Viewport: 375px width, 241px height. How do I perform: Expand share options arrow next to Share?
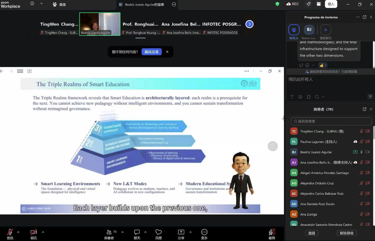190,232
